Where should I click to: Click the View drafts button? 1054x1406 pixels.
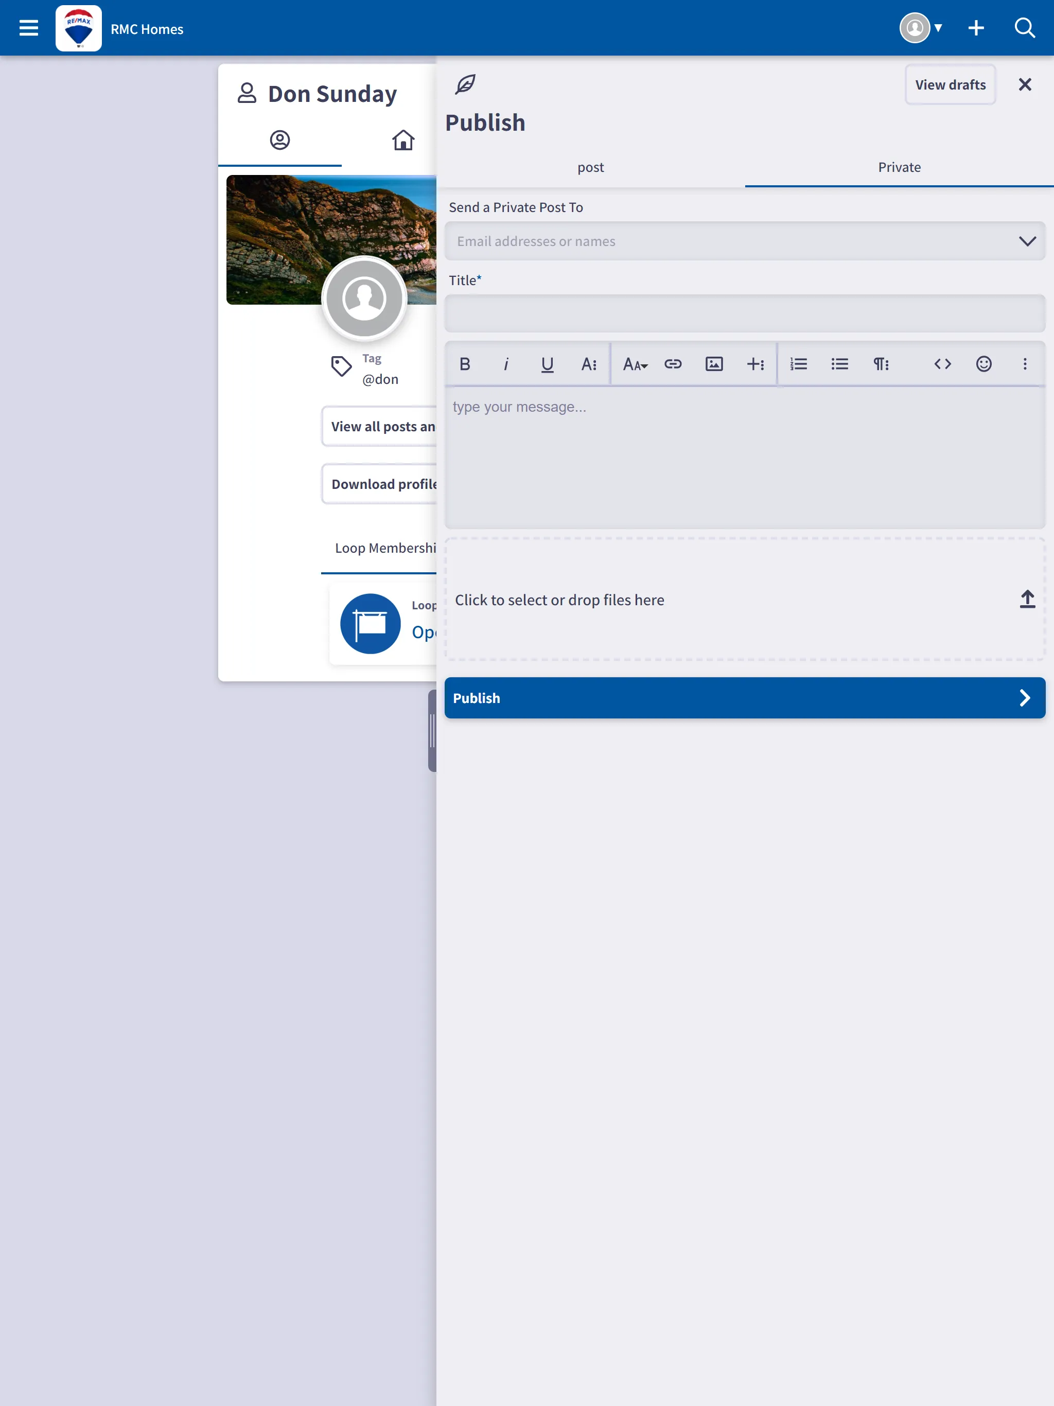(x=950, y=84)
